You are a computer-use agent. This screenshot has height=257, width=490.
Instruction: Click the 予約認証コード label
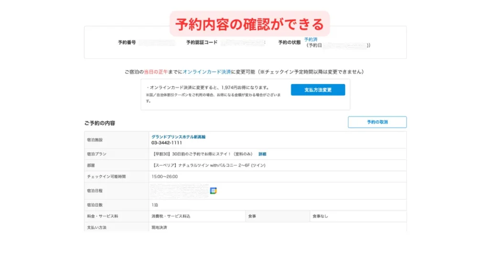202,43
